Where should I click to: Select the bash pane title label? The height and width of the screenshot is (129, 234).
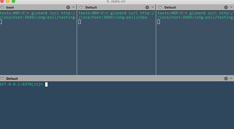10,7
